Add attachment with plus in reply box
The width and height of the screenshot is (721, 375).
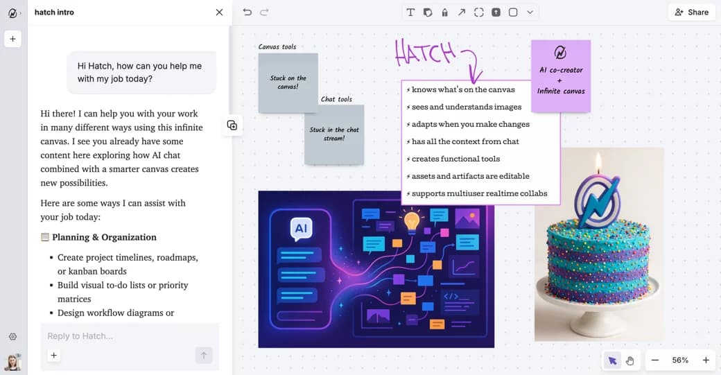tap(54, 355)
